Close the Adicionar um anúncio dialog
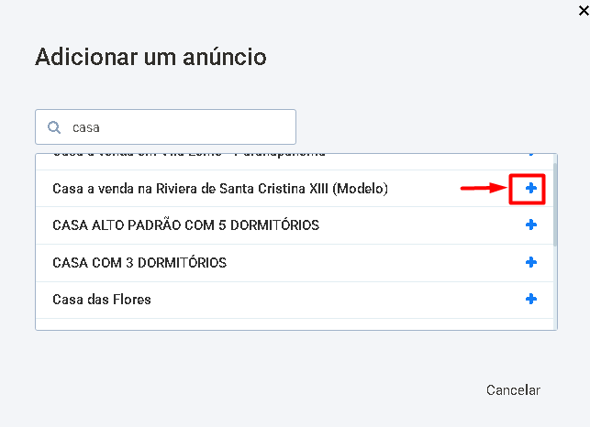The height and width of the screenshot is (427, 590). pyautogui.click(x=584, y=10)
